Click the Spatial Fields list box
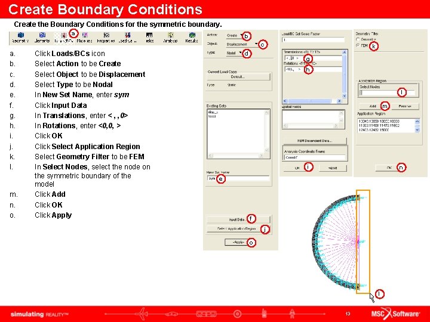 [x=313, y=119]
